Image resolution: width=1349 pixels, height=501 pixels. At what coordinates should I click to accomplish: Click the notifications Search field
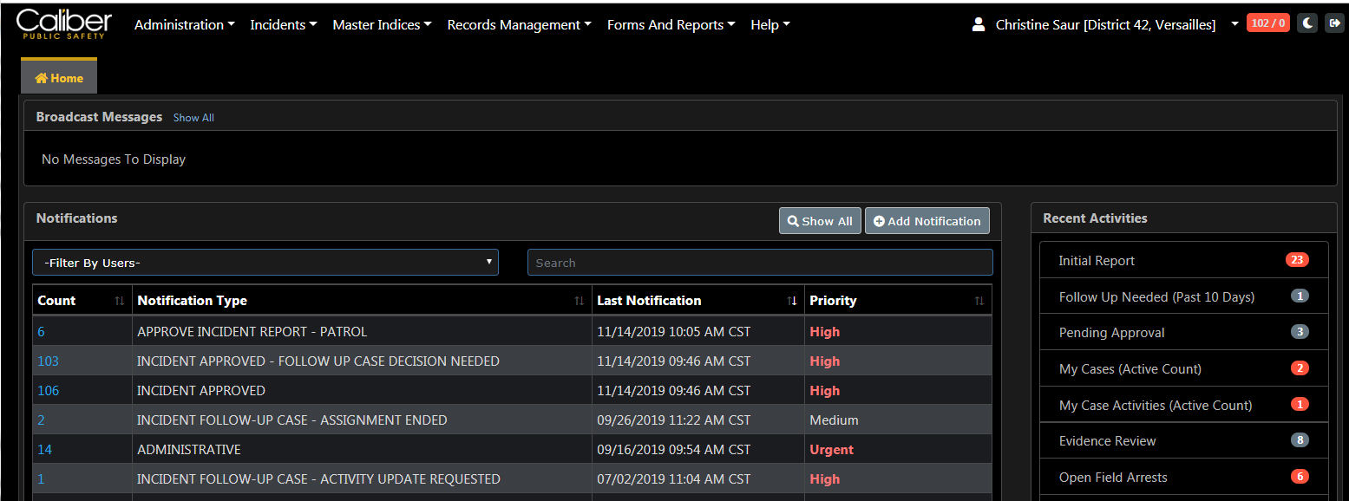759,263
